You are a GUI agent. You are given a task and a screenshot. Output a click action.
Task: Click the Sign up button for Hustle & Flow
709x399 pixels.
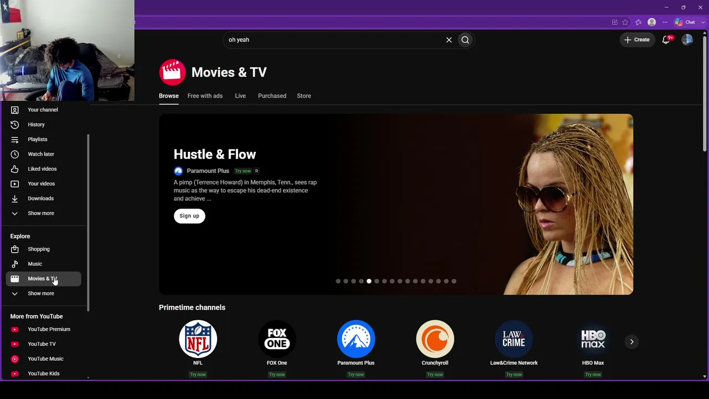tap(189, 216)
